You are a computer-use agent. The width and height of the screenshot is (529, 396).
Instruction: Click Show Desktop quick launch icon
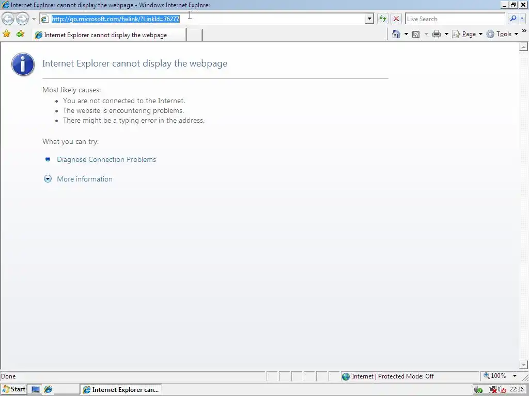(36, 390)
